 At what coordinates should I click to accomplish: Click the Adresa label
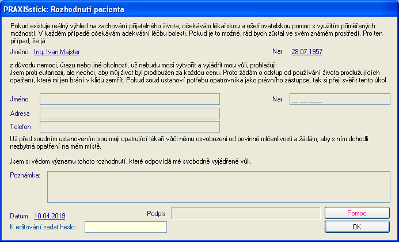click(x=20, y=113)
